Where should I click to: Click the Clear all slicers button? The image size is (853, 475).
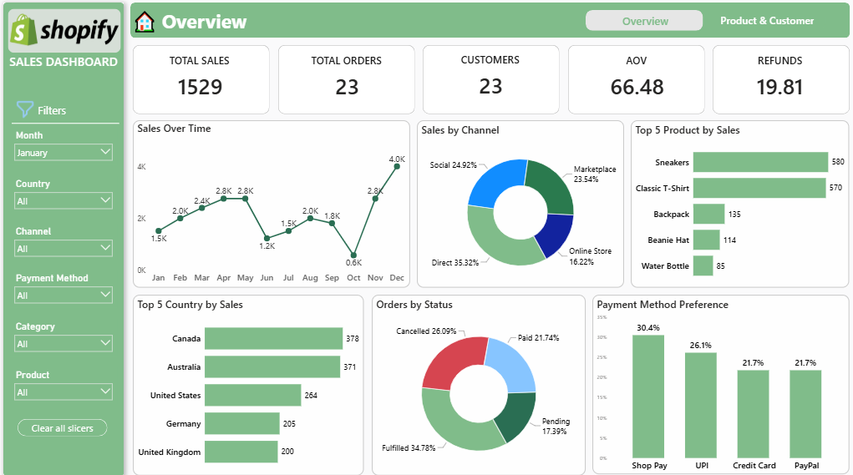point(62,428)
